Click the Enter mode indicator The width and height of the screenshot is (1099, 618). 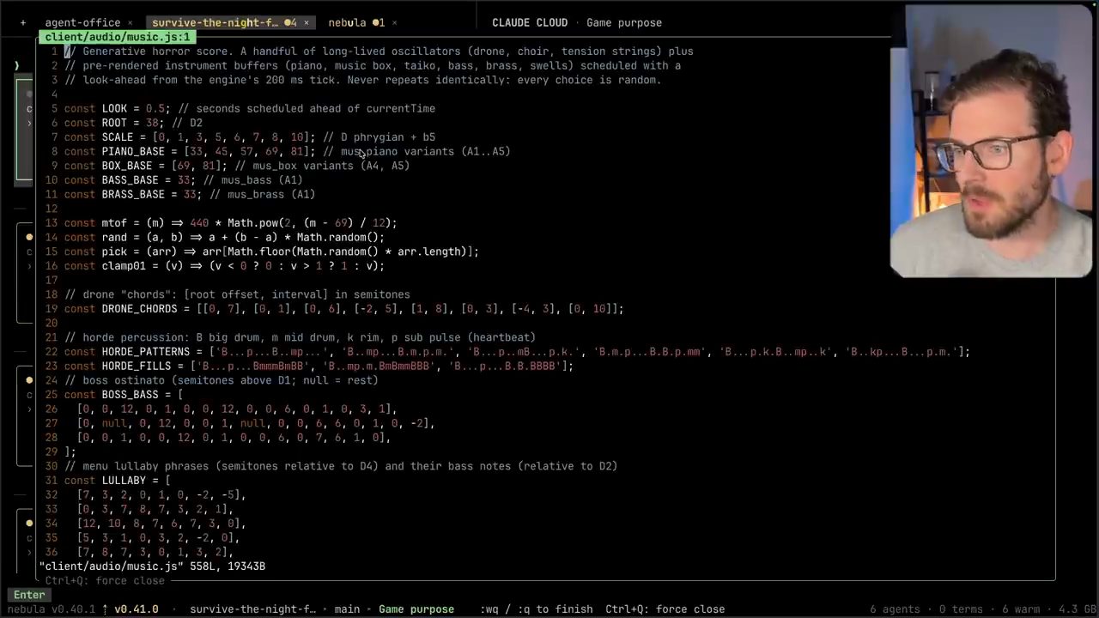coord(29,595)
